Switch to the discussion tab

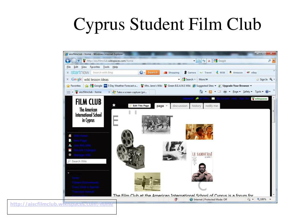coord(180,106)
